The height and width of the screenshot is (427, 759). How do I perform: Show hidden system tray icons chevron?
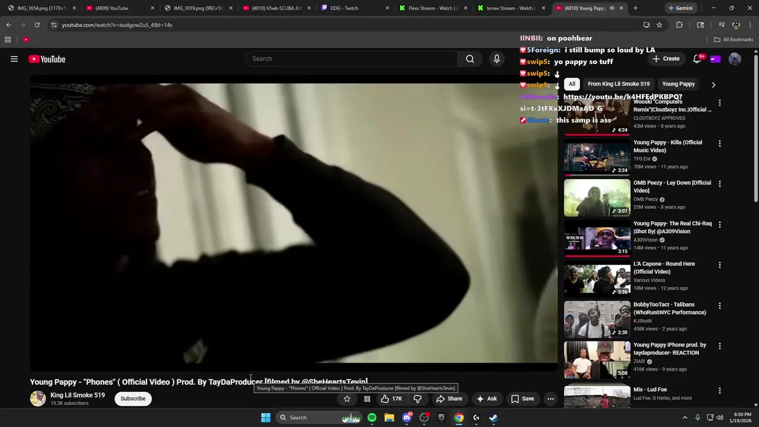click(685, 418)
